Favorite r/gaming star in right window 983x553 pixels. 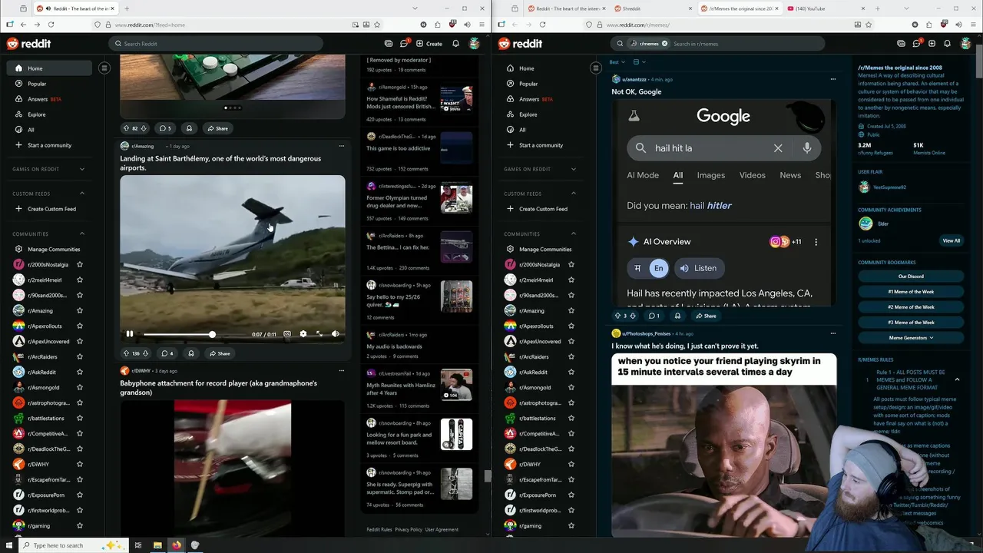[x=571, y=525]
